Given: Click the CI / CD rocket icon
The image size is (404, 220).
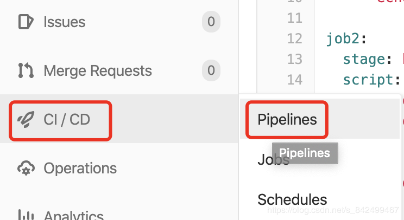Looking at the screenshot, I should (x=26, y=120).
